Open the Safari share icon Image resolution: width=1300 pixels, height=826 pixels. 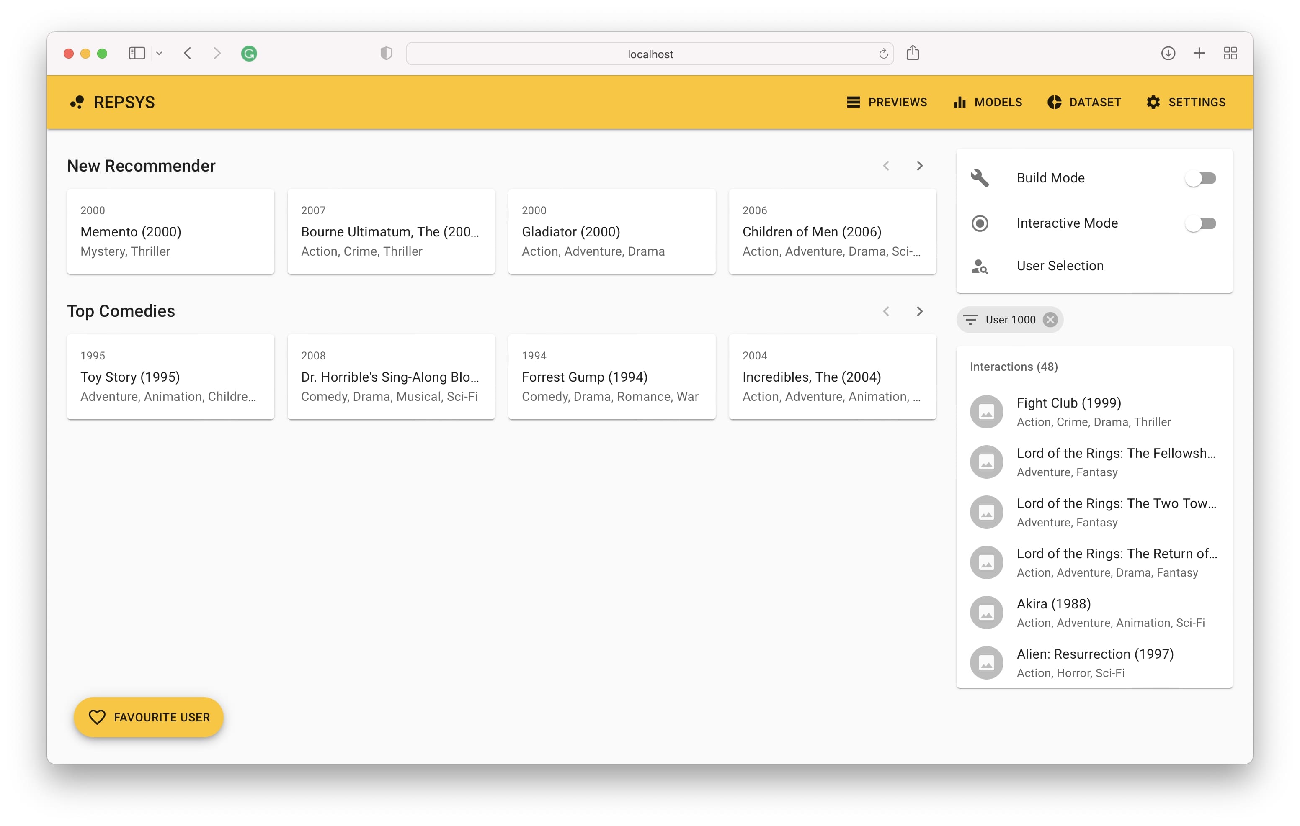[913, 53]
